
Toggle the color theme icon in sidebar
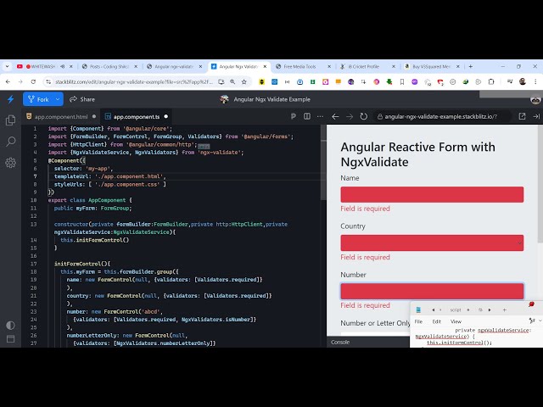click(10, 325)
